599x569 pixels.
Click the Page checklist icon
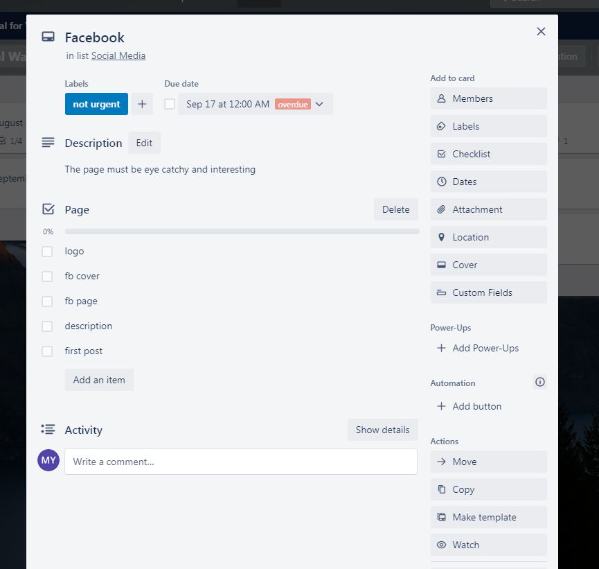tap(48, 209)
